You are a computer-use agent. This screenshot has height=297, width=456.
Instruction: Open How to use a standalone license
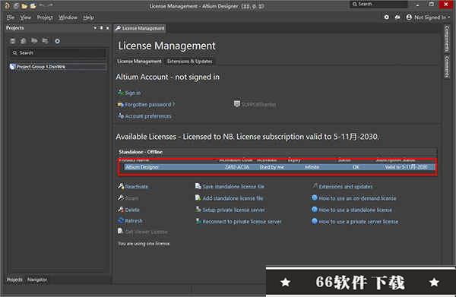click(x=356, y=210)
